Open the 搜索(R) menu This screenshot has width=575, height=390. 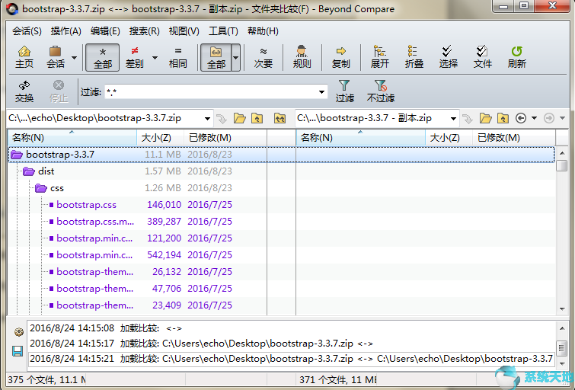pyautogui.click(x=145, y=31)
